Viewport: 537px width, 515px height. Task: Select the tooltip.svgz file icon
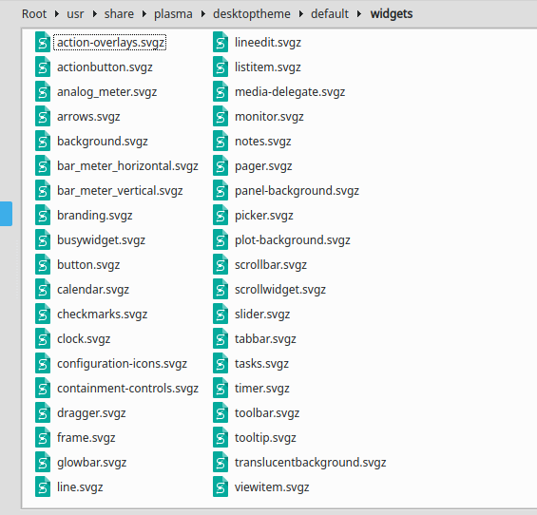[221, 437]
